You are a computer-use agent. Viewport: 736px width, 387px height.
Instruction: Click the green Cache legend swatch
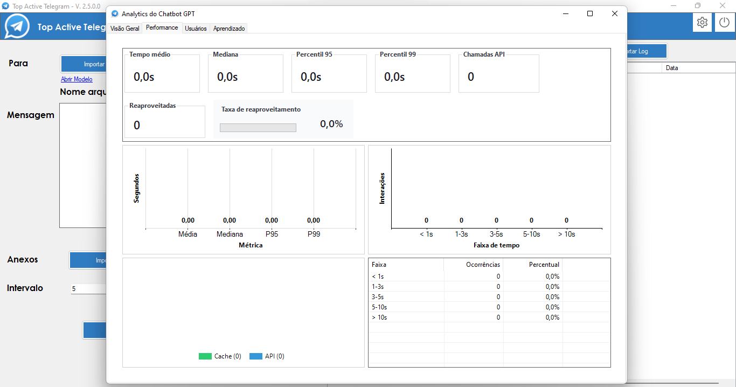click(205, 356)
